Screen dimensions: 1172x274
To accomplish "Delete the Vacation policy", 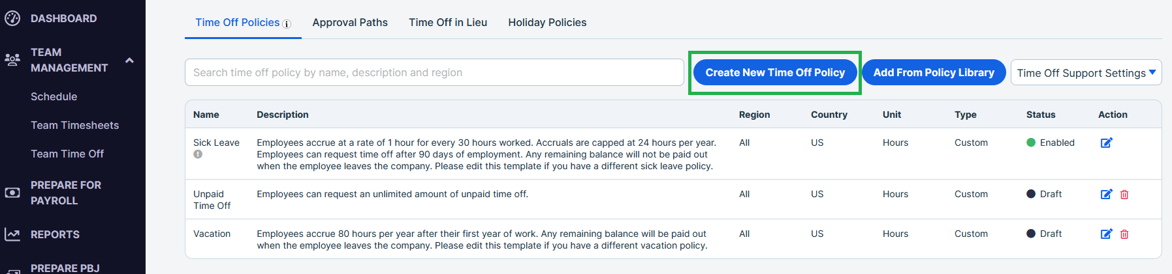I will click(x=1124, y=234).
